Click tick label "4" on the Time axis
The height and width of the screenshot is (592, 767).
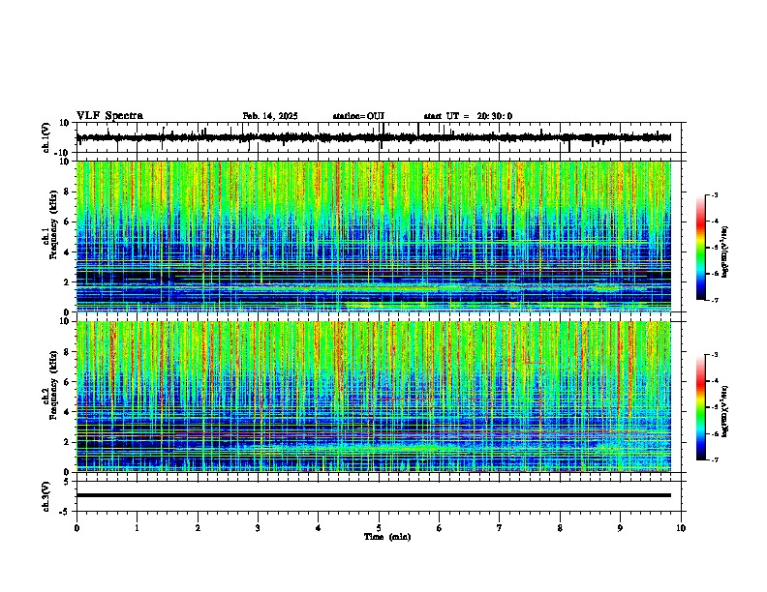(x=319, y=528)
